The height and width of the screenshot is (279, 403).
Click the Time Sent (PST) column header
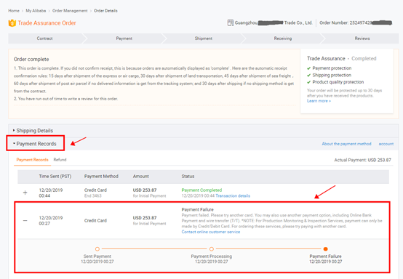55,177
